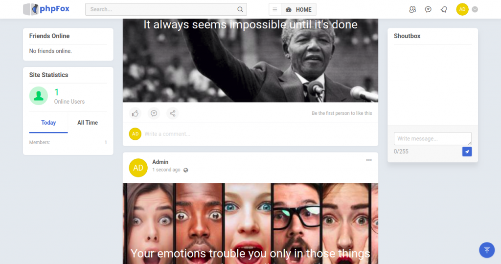Click the comment icon under post
501x264 pixels.
pyautogui.click(x=154, y=113)
